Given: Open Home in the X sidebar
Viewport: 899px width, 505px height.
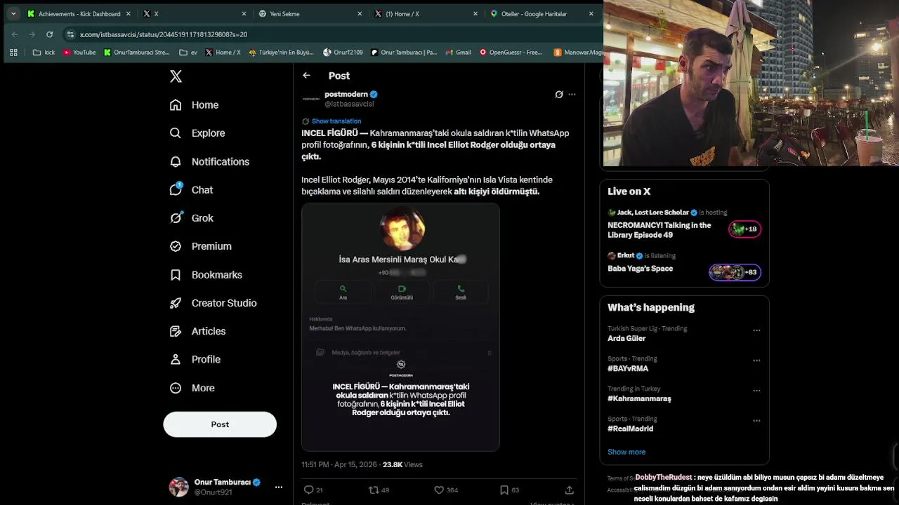Looking at the screenshot, I should (195, 105).
